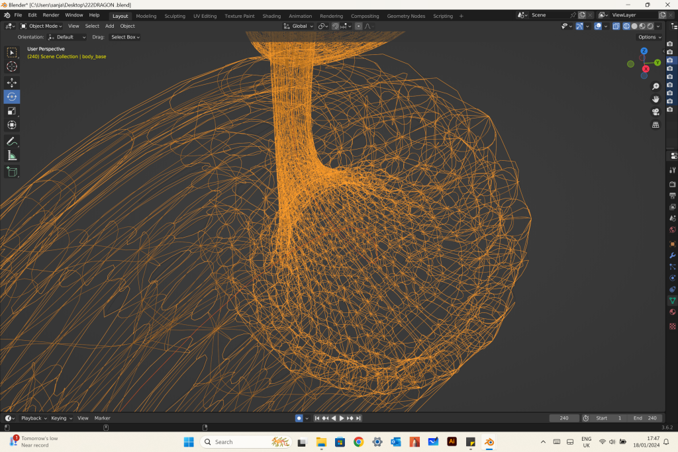678x452 pixels.
Task: Jump to the first frame
Action: tap(317, 418)
